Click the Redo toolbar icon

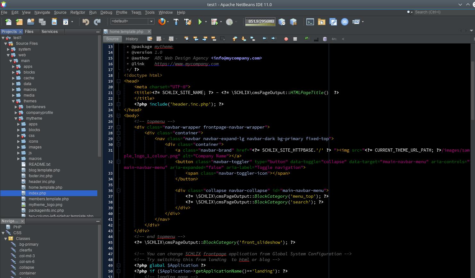[97, 22]
